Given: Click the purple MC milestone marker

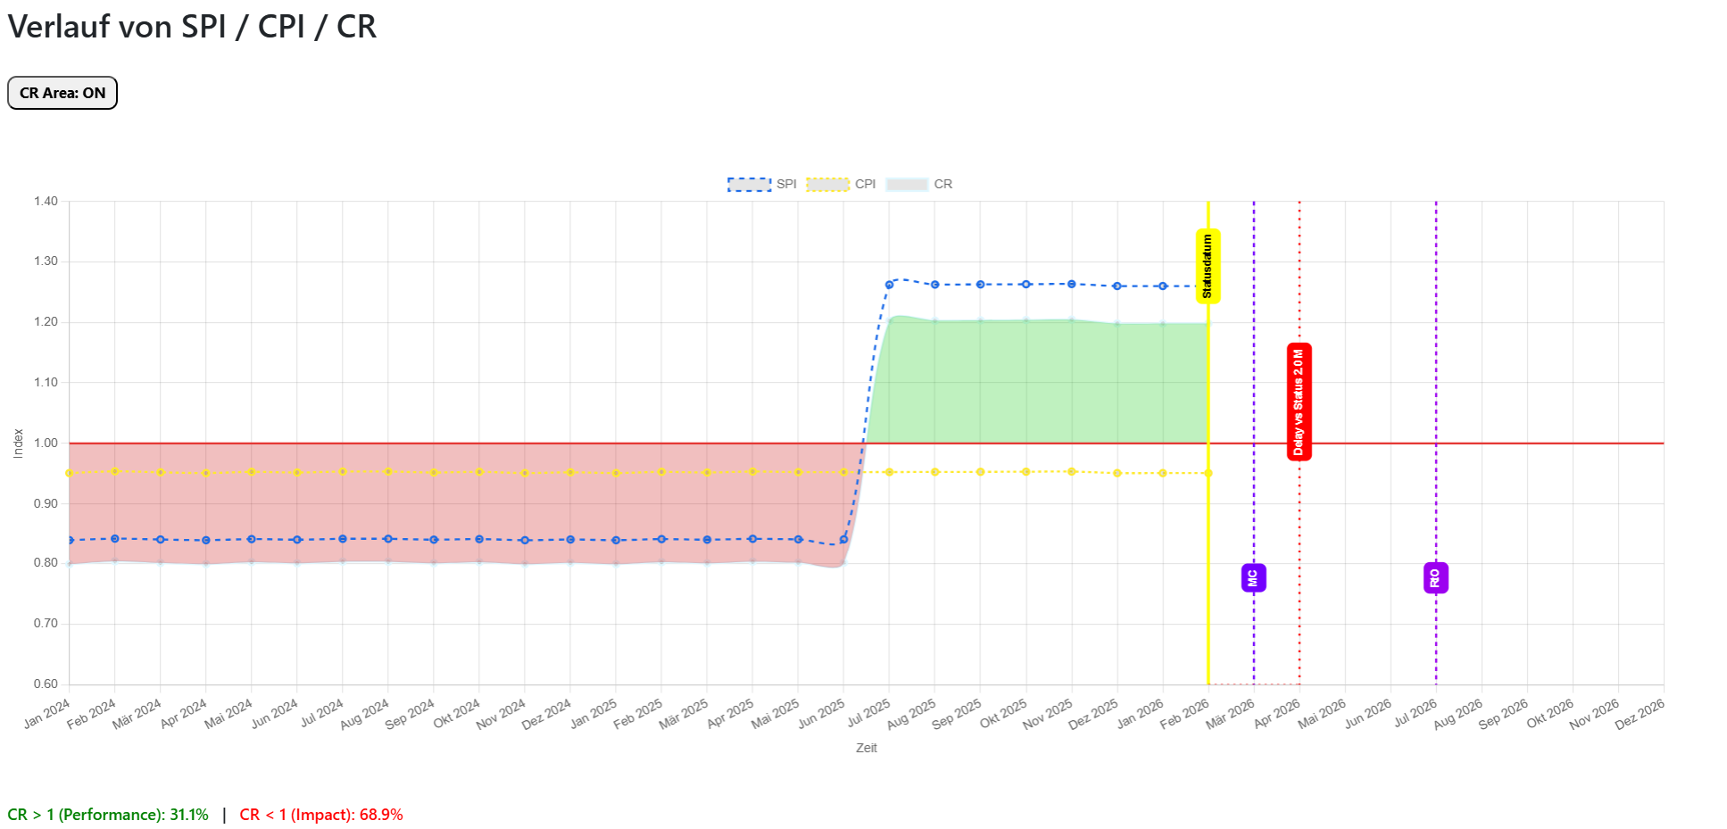Looking at the screenshot, I should 1253,578.
